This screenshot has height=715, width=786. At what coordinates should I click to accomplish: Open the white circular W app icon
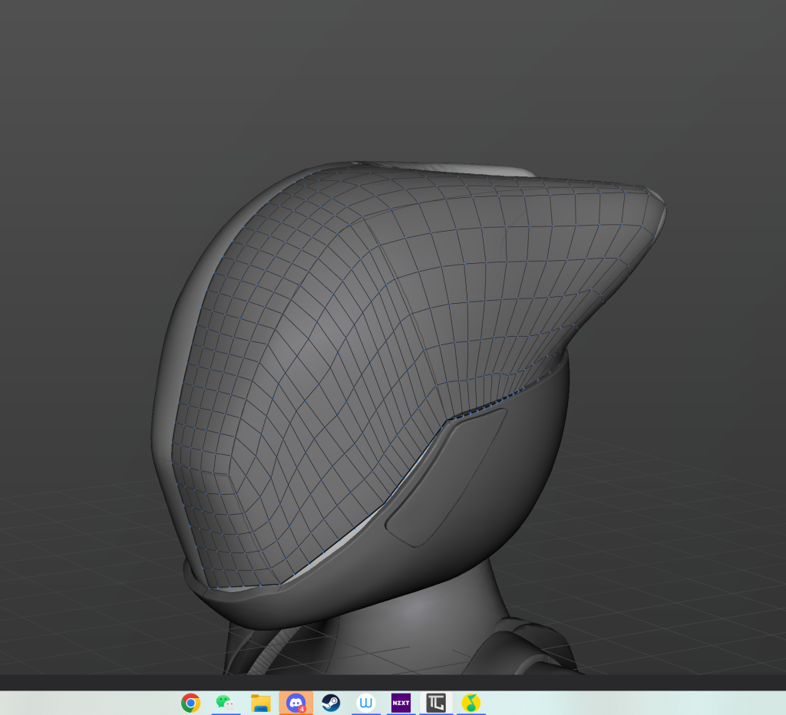366,703
